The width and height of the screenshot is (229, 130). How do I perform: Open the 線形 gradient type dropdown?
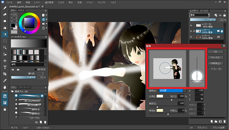(29, 64)
